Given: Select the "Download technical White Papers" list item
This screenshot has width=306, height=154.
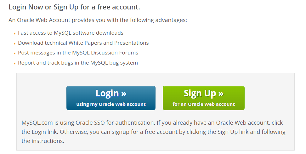Looking at the screenshot, I should click(x=83, y=43).
